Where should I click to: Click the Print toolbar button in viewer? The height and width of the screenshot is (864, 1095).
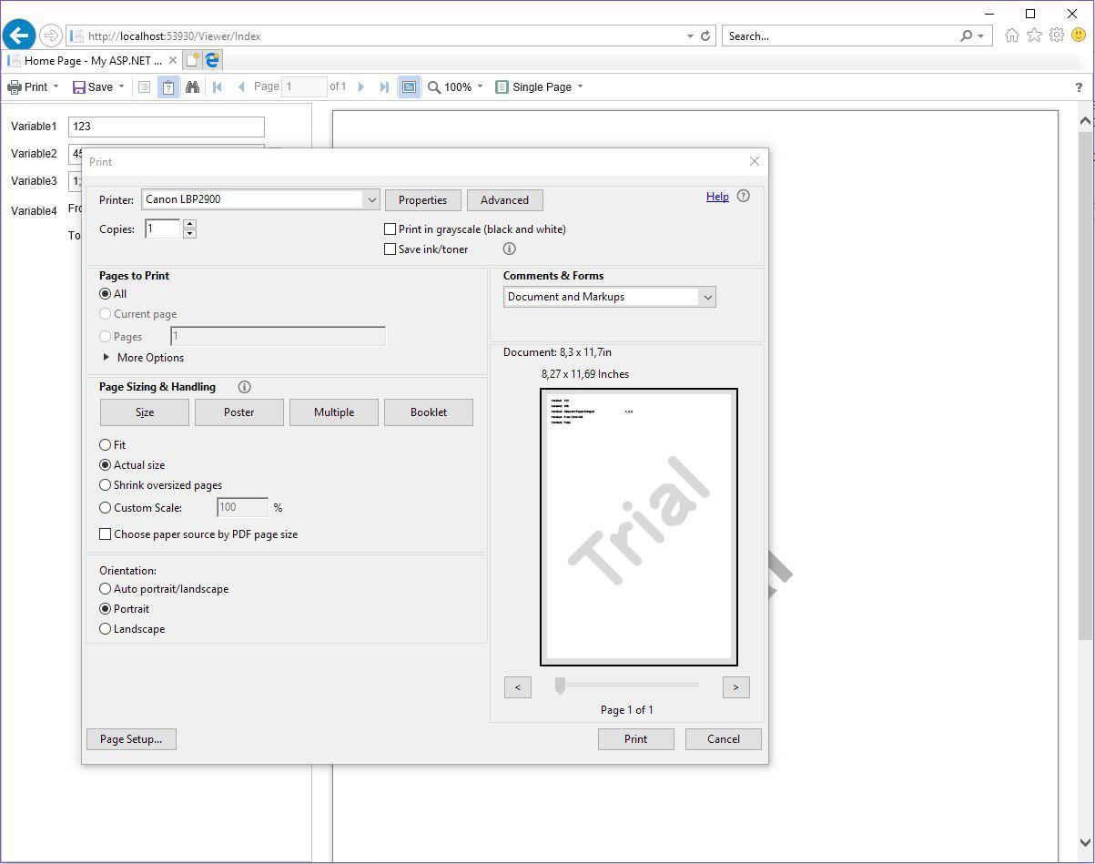pos(27,87)
